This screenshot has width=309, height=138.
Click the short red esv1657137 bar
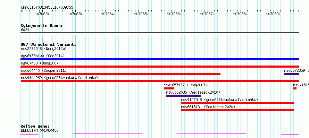(x=169, y=88)
